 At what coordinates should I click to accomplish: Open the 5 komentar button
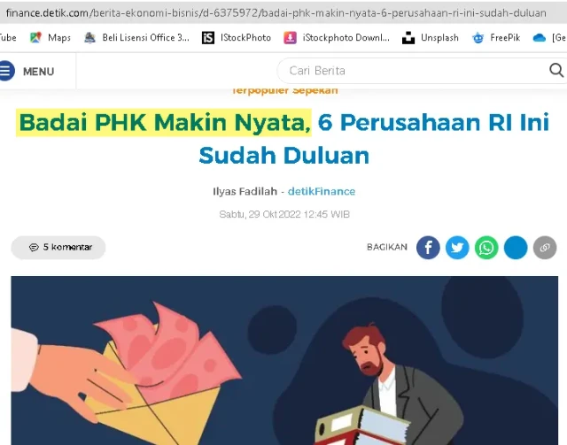pos(58,248)
